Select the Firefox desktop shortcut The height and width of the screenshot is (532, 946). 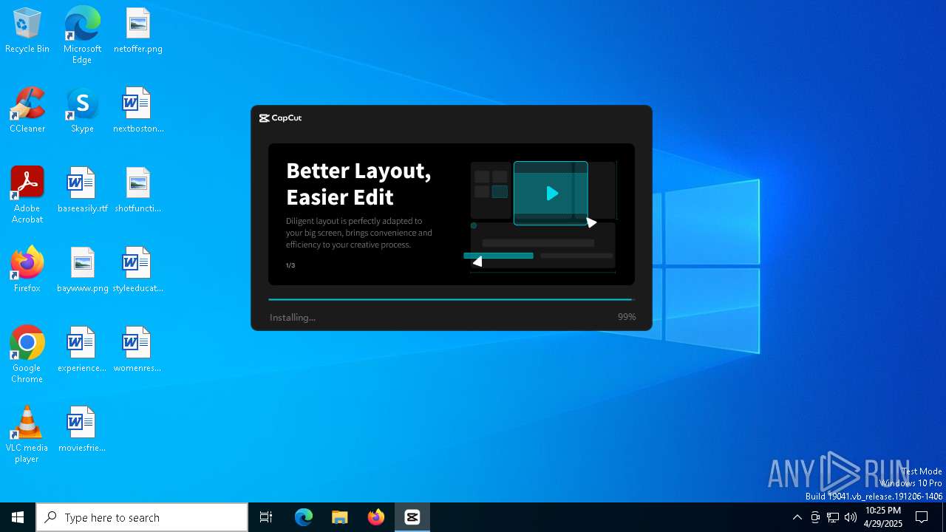pos(27,270)
